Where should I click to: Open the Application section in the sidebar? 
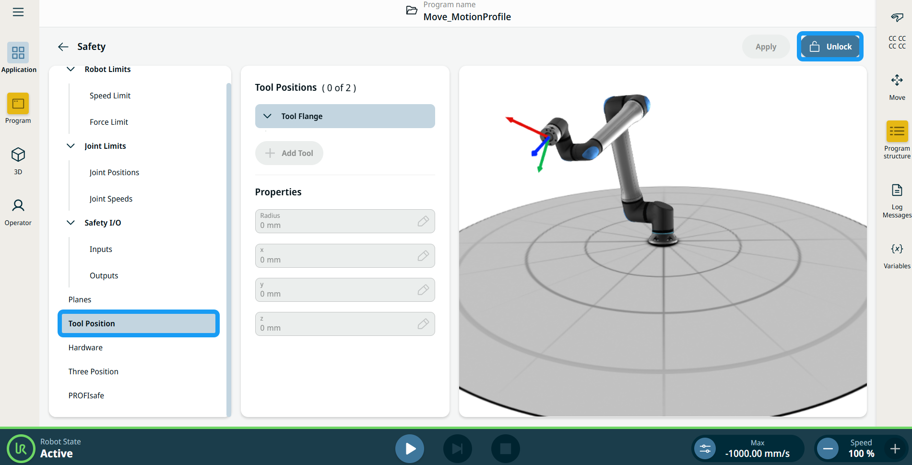[x=18, y=58]
